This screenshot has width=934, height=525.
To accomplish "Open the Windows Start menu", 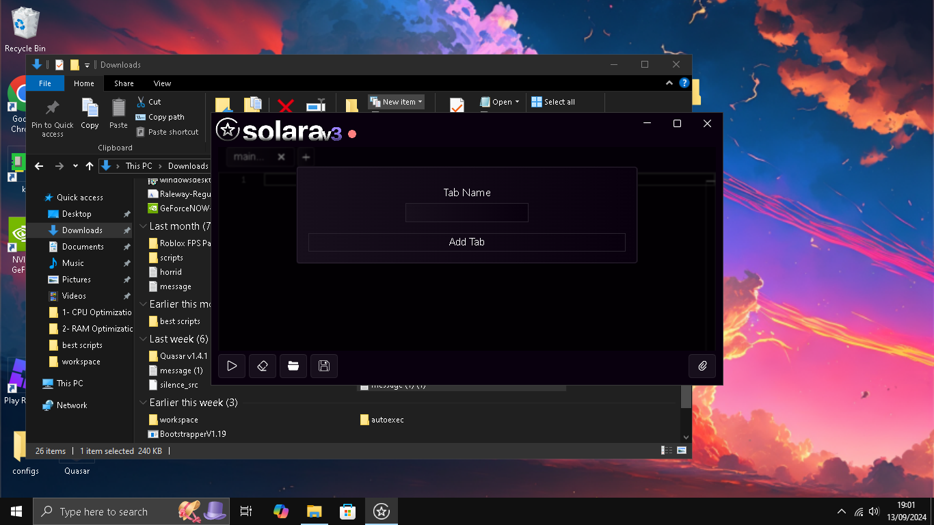I will [x=16, y=511].
